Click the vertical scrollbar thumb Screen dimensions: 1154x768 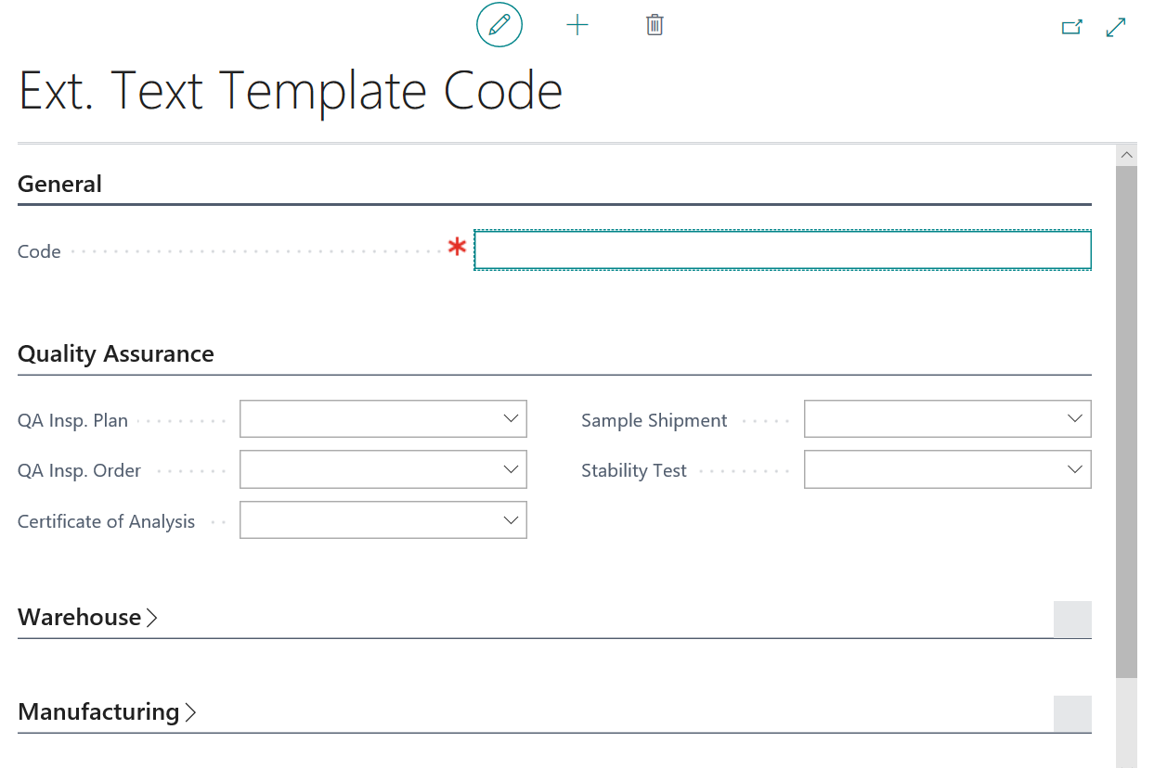point(1126,422)
